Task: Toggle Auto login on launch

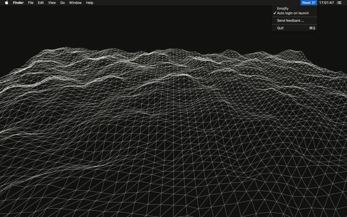Action: coord(295,13)
